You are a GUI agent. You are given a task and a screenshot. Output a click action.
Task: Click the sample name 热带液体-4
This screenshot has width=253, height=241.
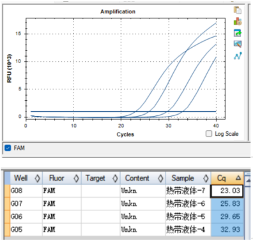point(185,230)
